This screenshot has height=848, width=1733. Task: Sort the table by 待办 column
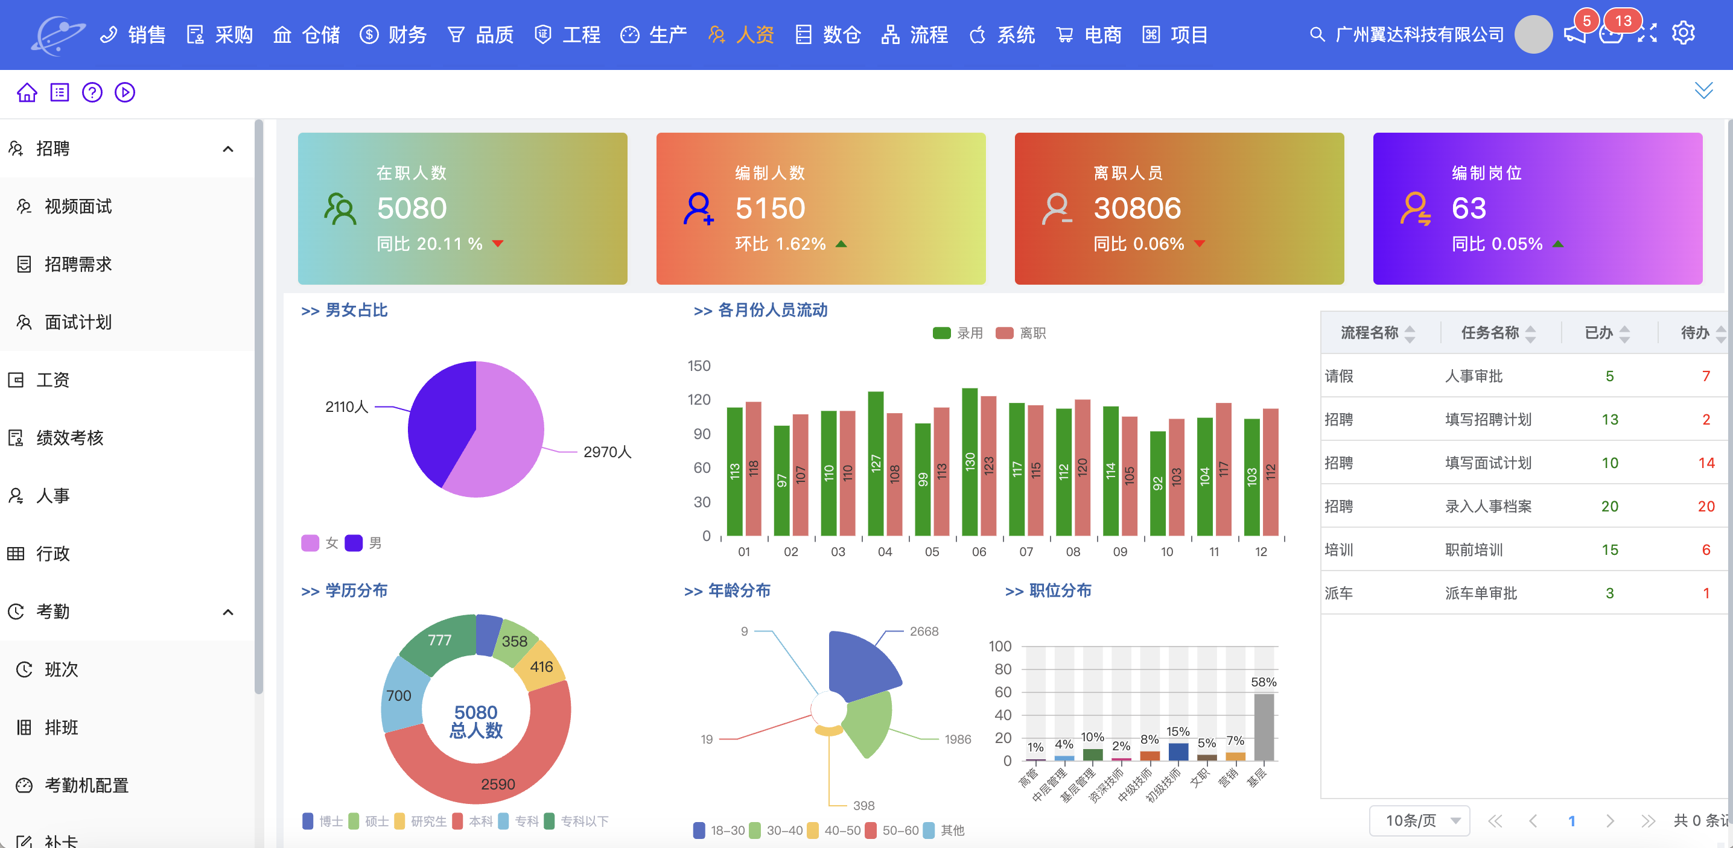click(x=1721, y=333)
